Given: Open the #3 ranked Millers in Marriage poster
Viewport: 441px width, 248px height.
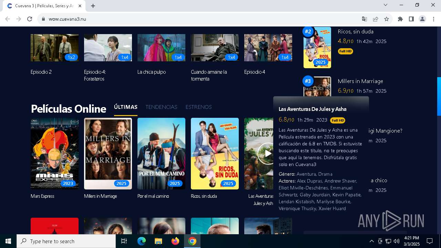Looking at the screenshot, I should click(317, 86).
